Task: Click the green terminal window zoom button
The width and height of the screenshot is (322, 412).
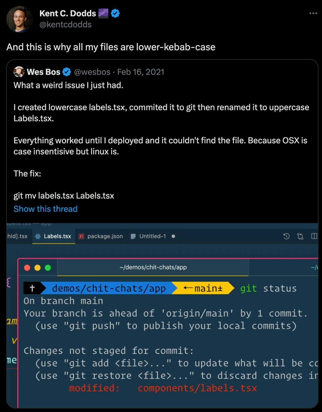Action: point(48,268)
